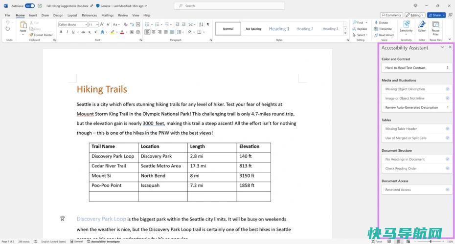Increase the font size
Screen dimensions: 455x244
[x=102, y=24]
